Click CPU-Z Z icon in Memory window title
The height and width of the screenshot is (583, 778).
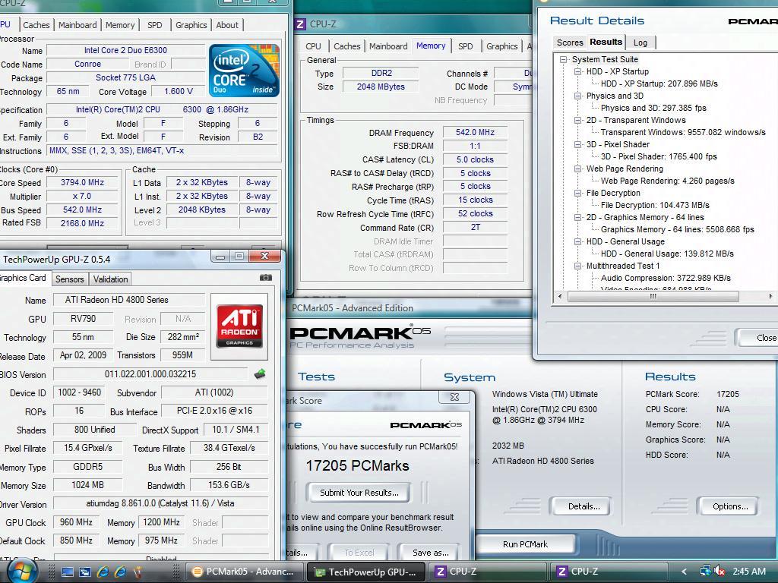[299, 24]
